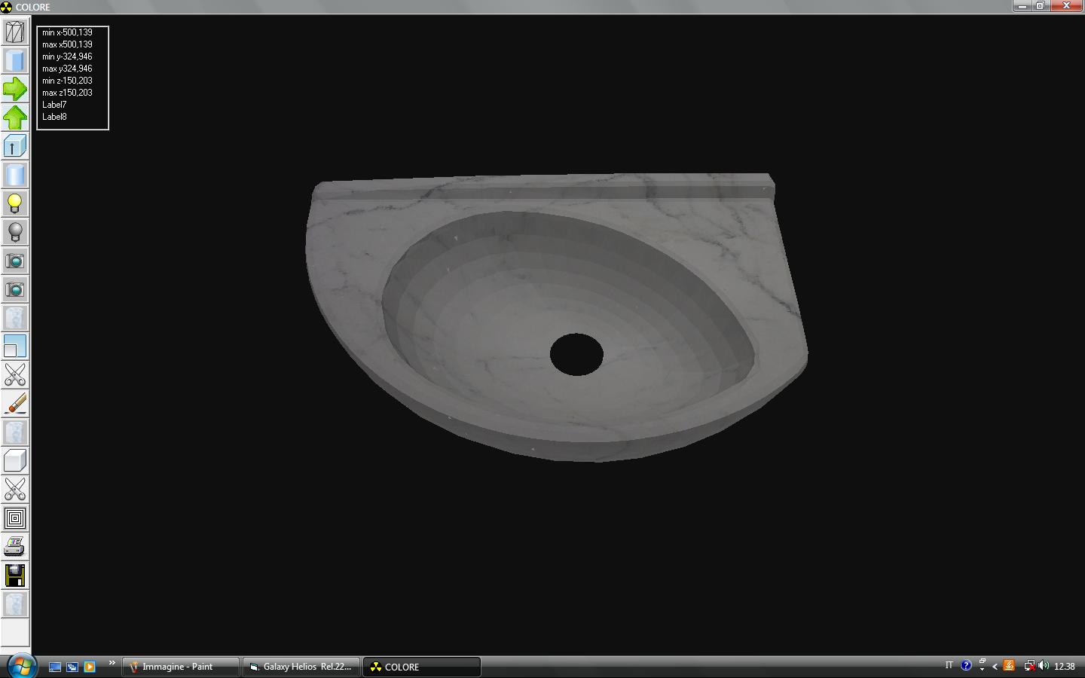The height and width of the screenshot is (678, 1085).
Task: Click the first camera icon
Action: [x=15, y=261]
